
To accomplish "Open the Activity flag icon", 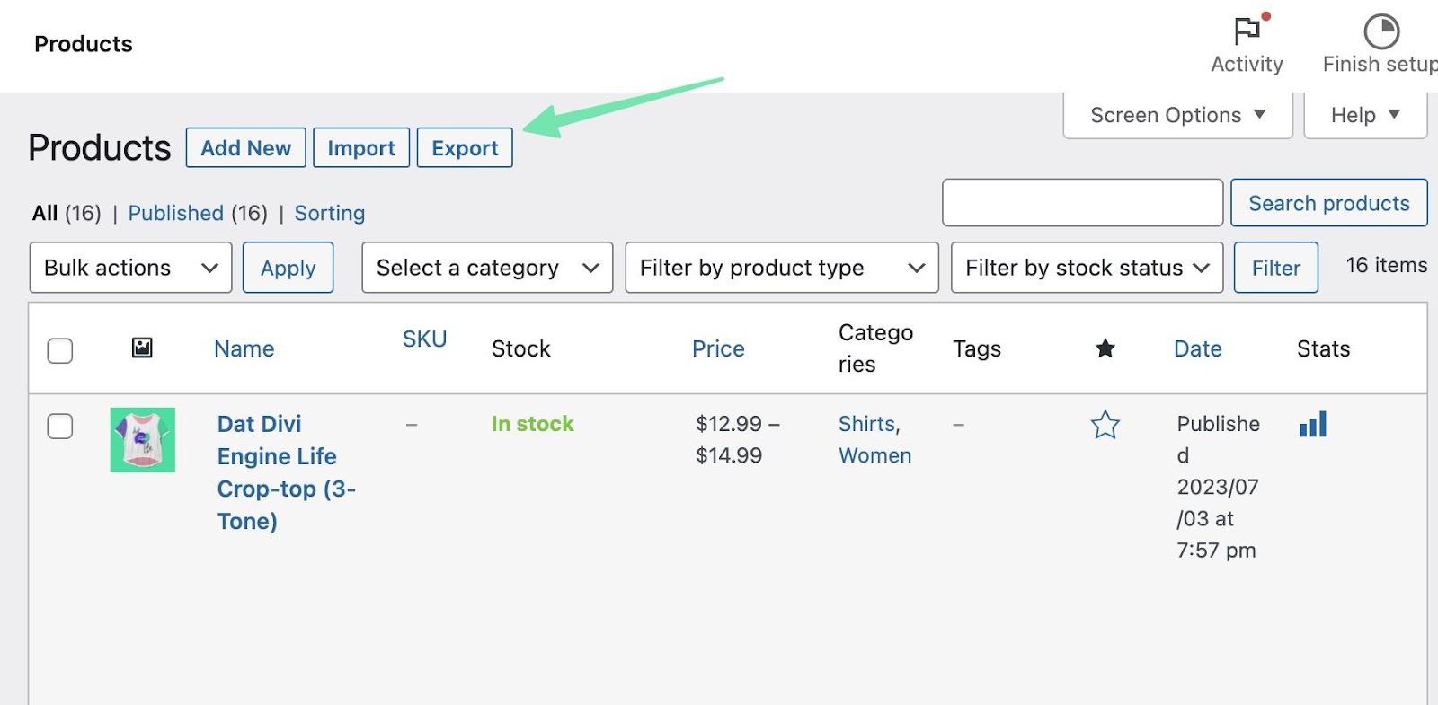I will [x=1247, y=31].
